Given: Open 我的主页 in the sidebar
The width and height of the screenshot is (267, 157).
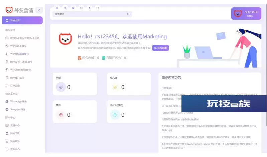Looking at the screenshot, I should (x=22, y=20).
